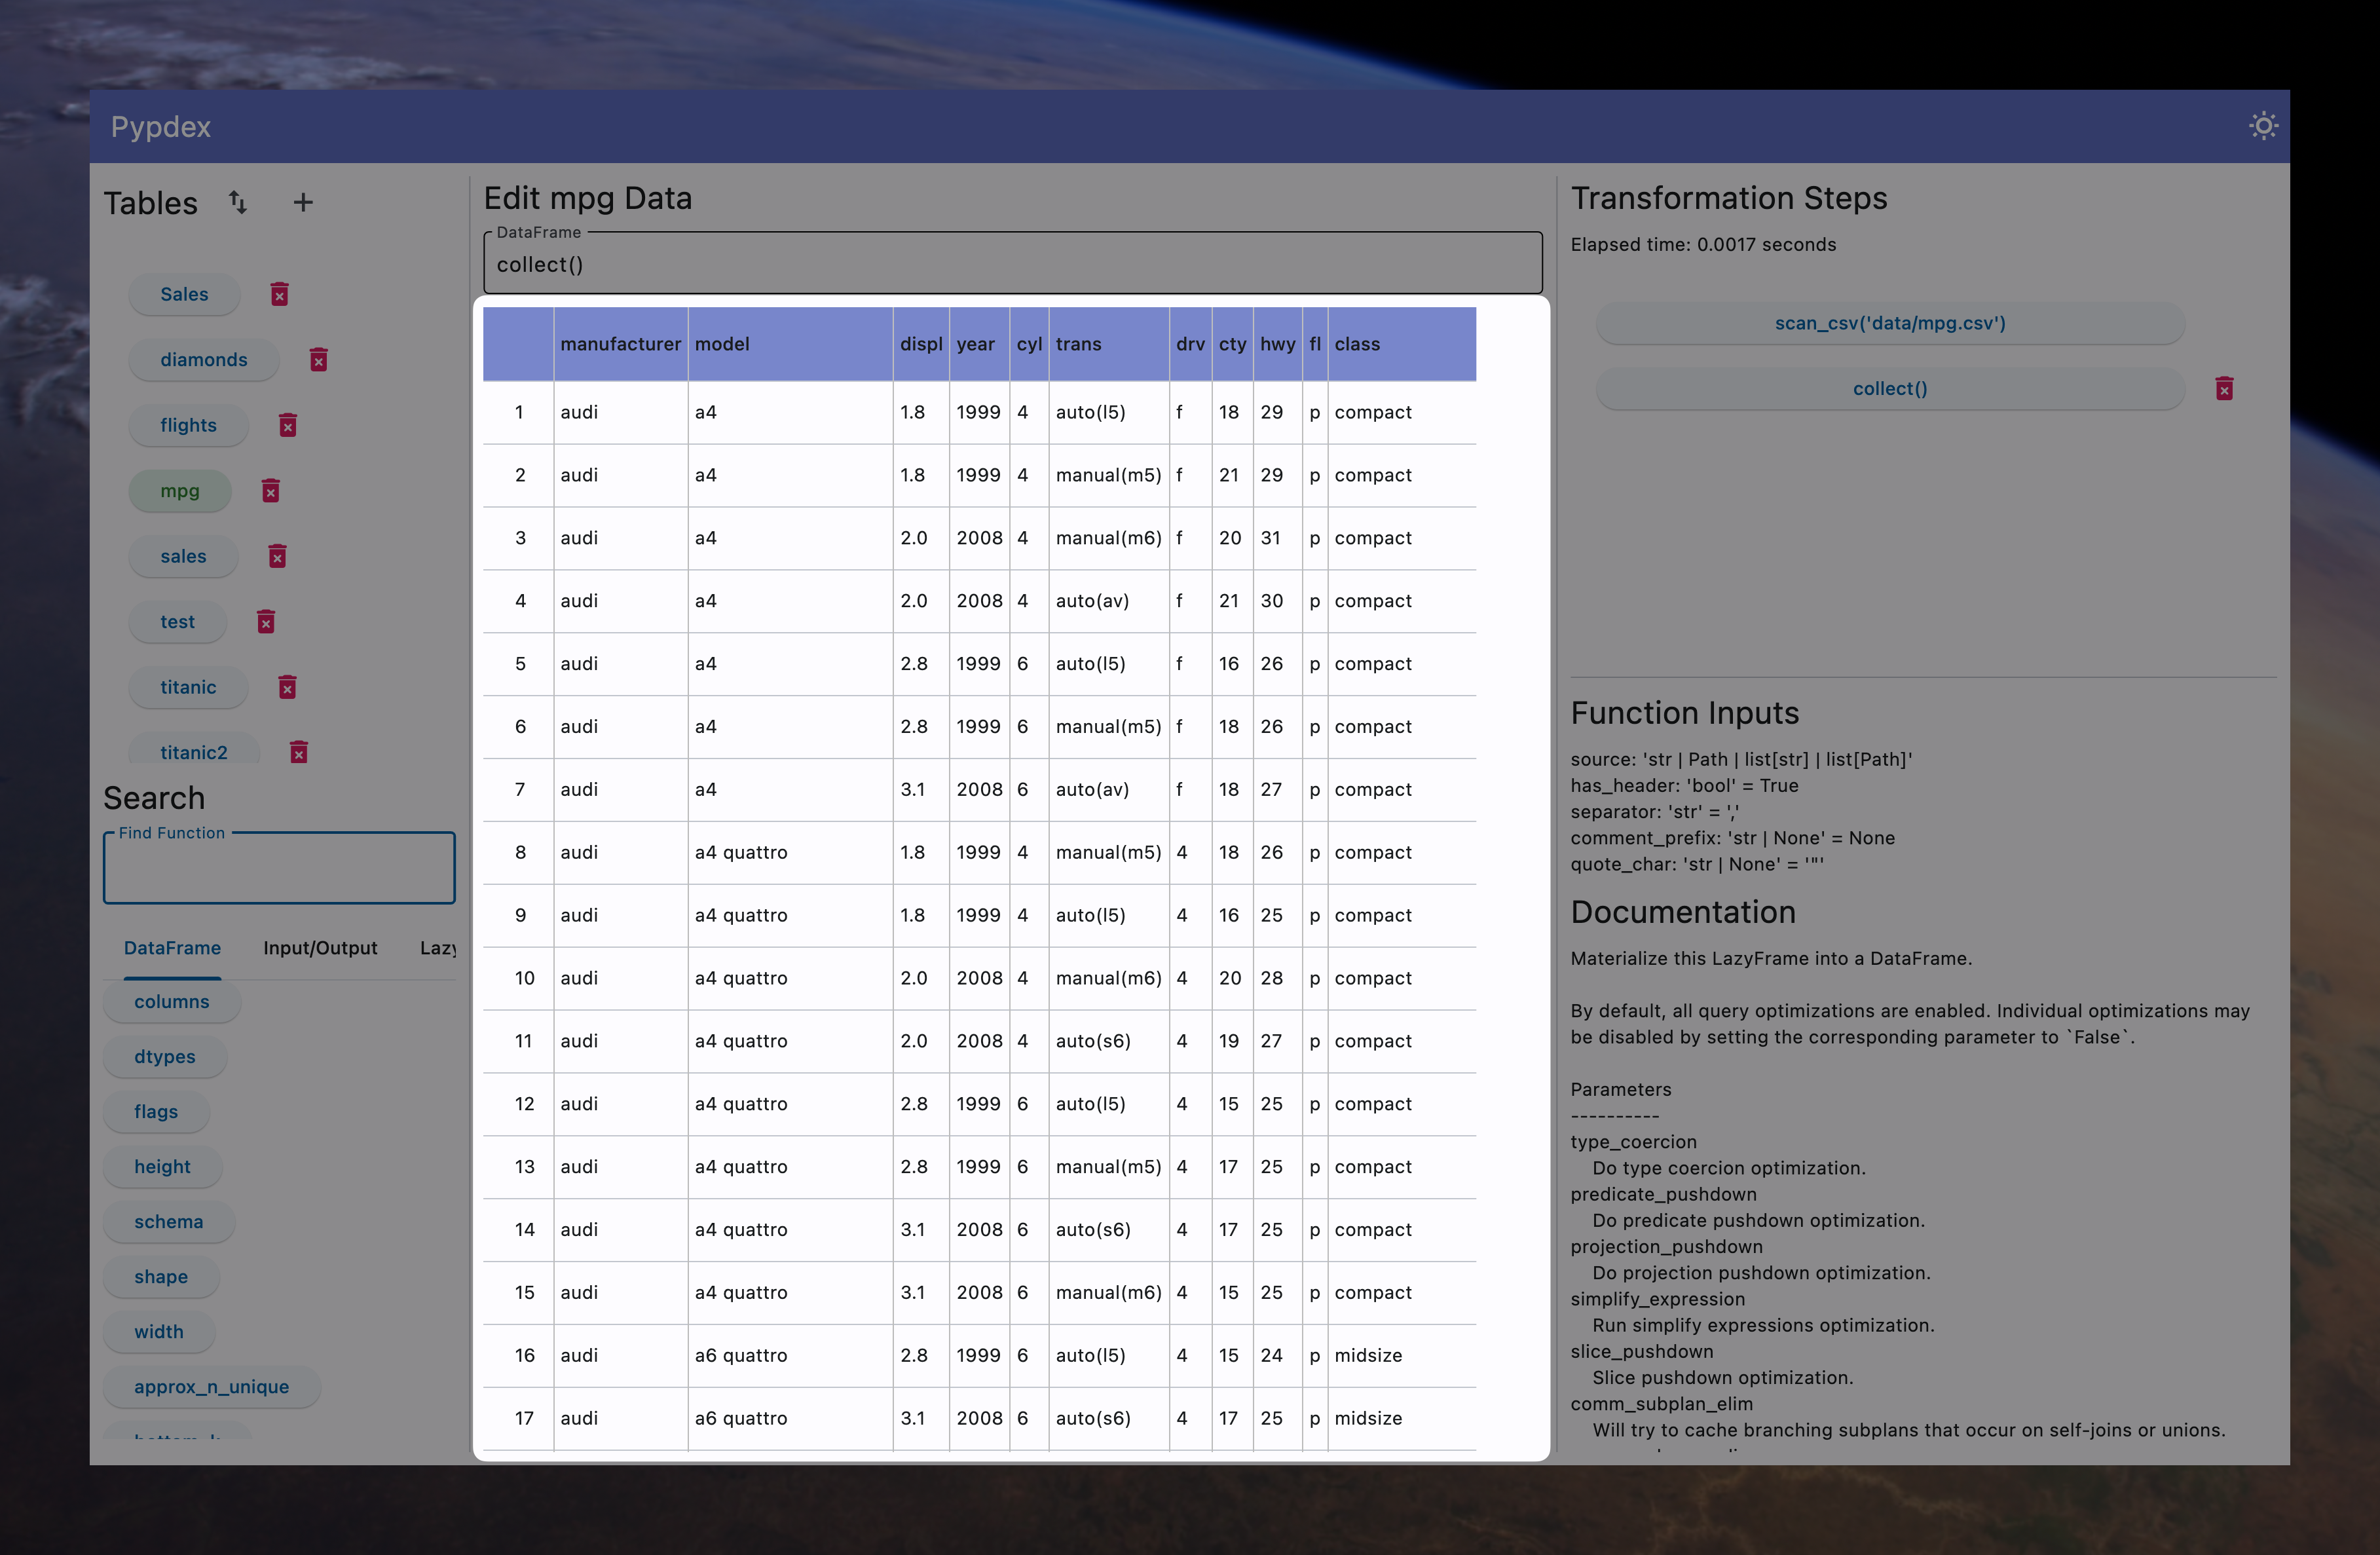The width and height of the screenshot is (2380, 1555).
Task: Delete the titanic table
Action: point(288,687)
